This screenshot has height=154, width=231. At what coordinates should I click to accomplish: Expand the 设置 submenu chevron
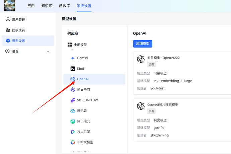[48, 51]
